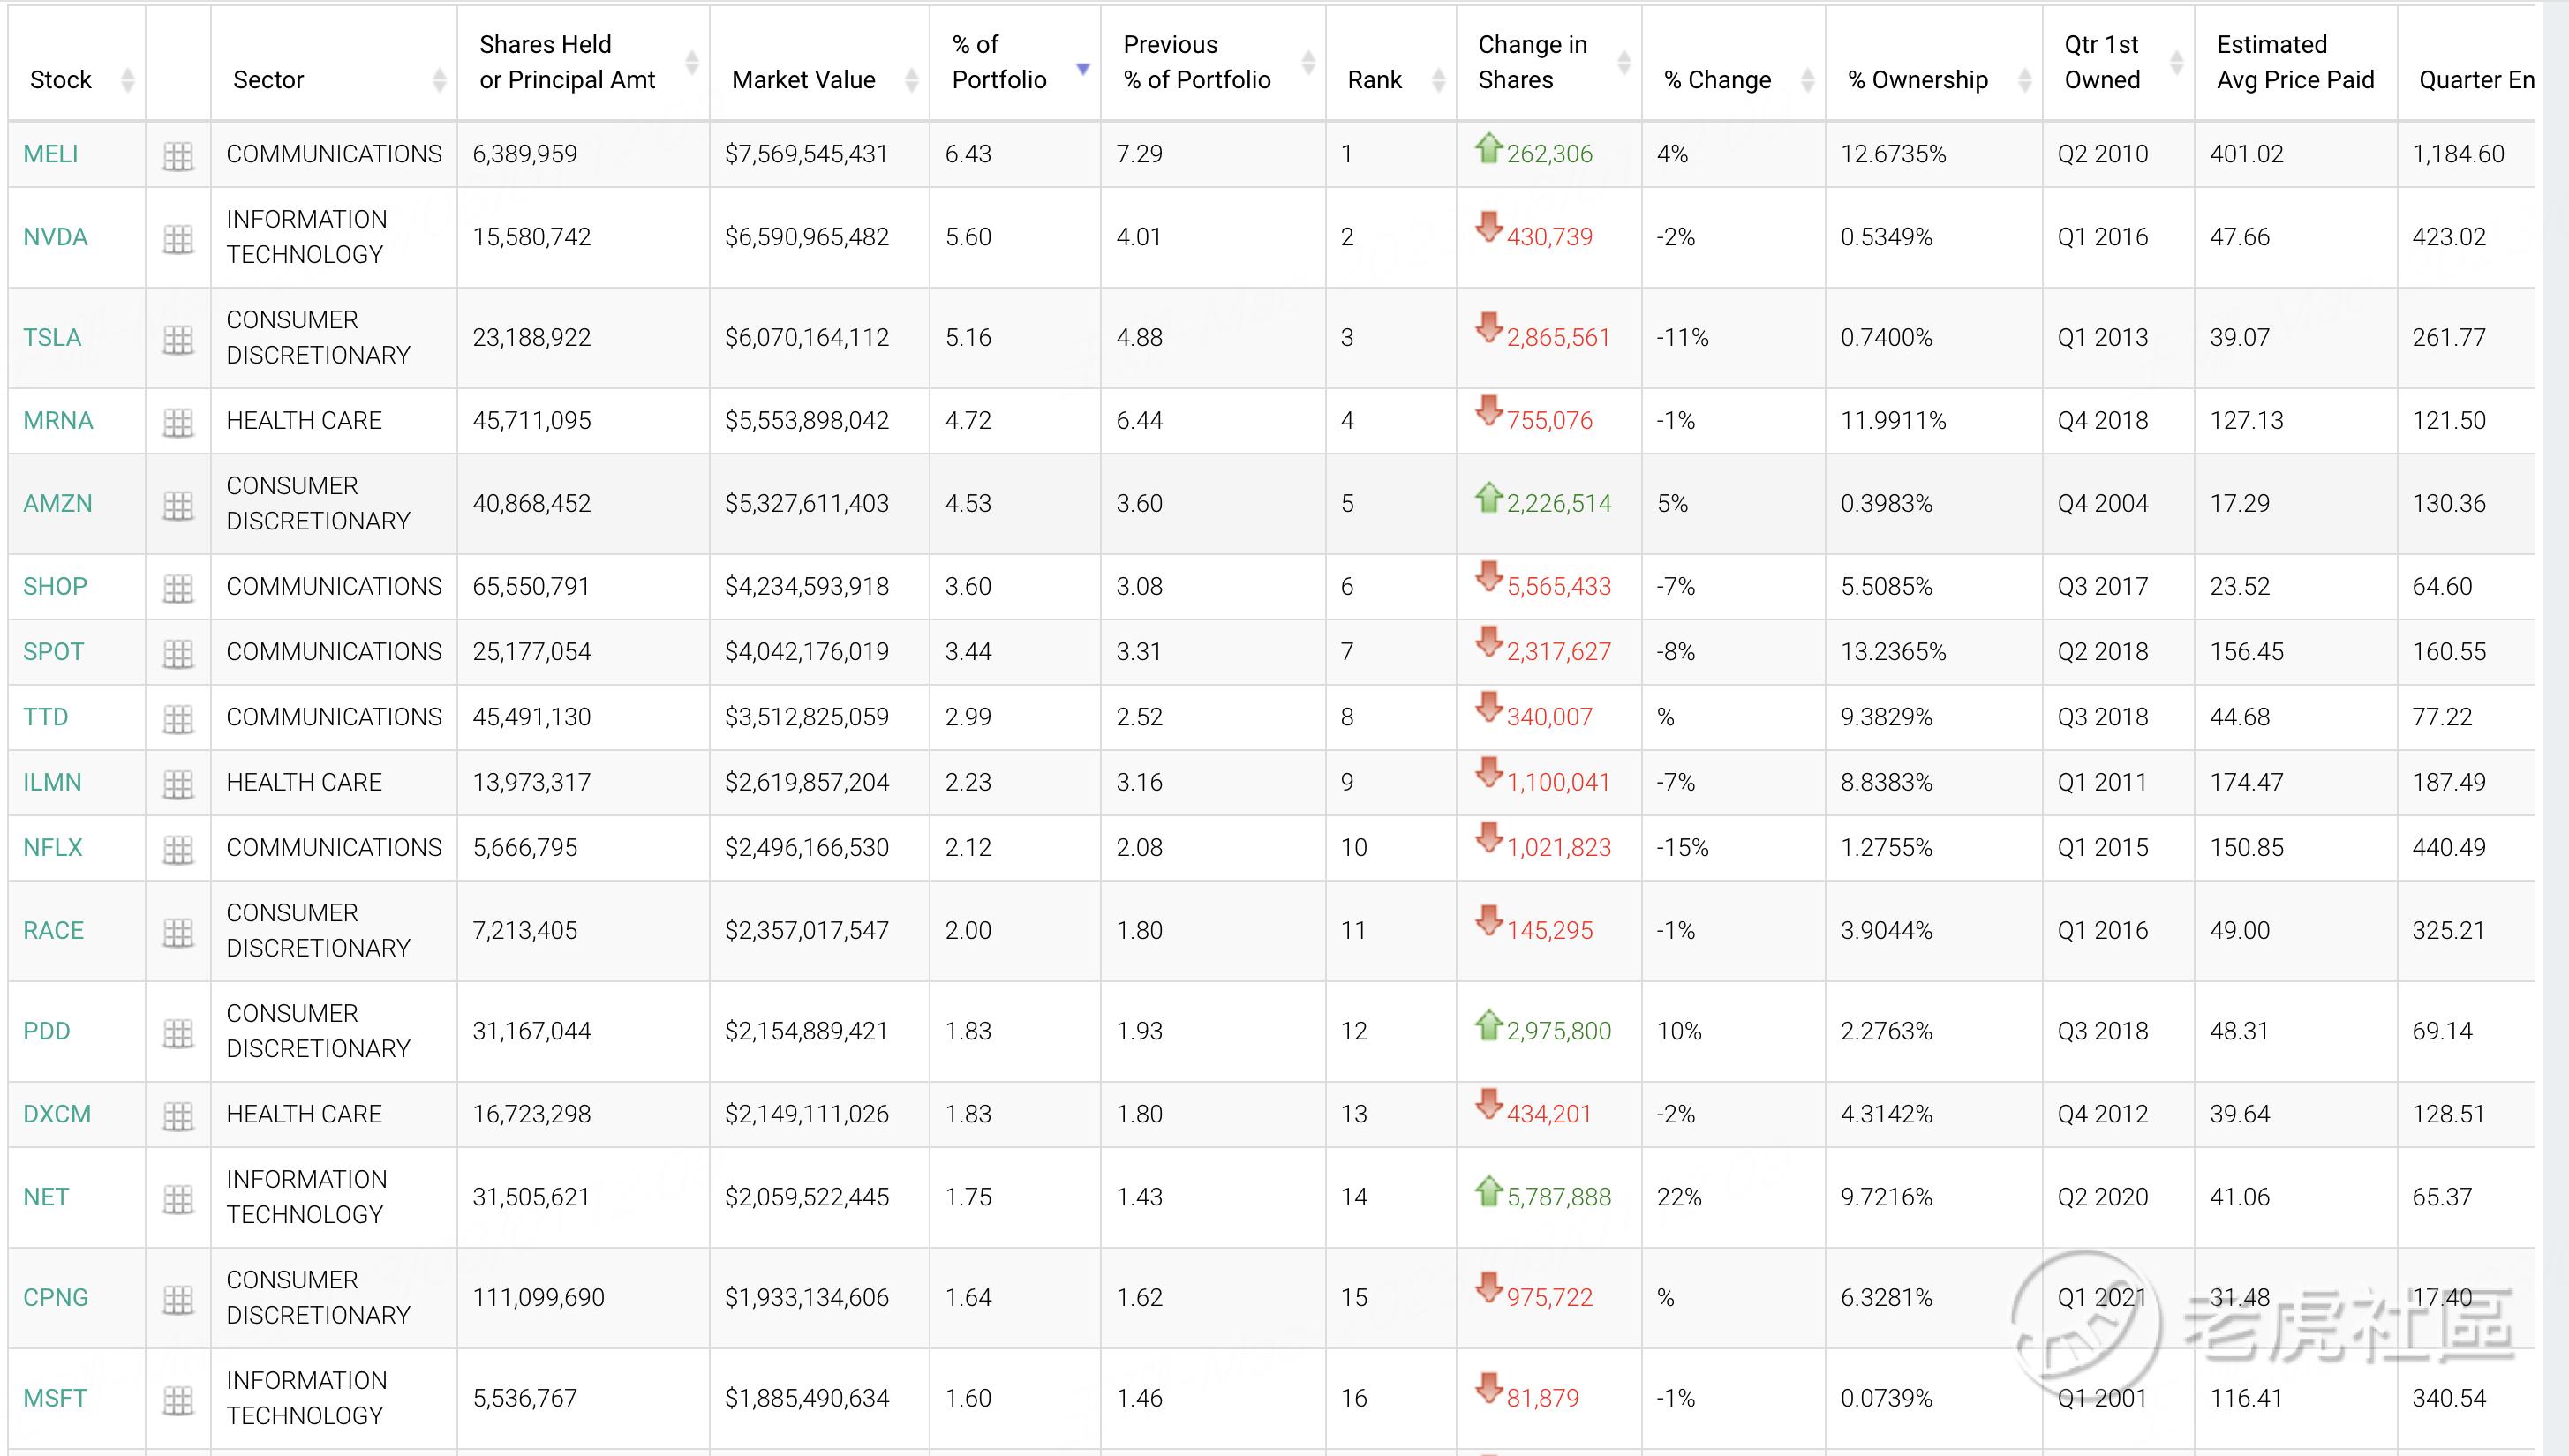Click the Sector column header

click(x=268, y=80)
